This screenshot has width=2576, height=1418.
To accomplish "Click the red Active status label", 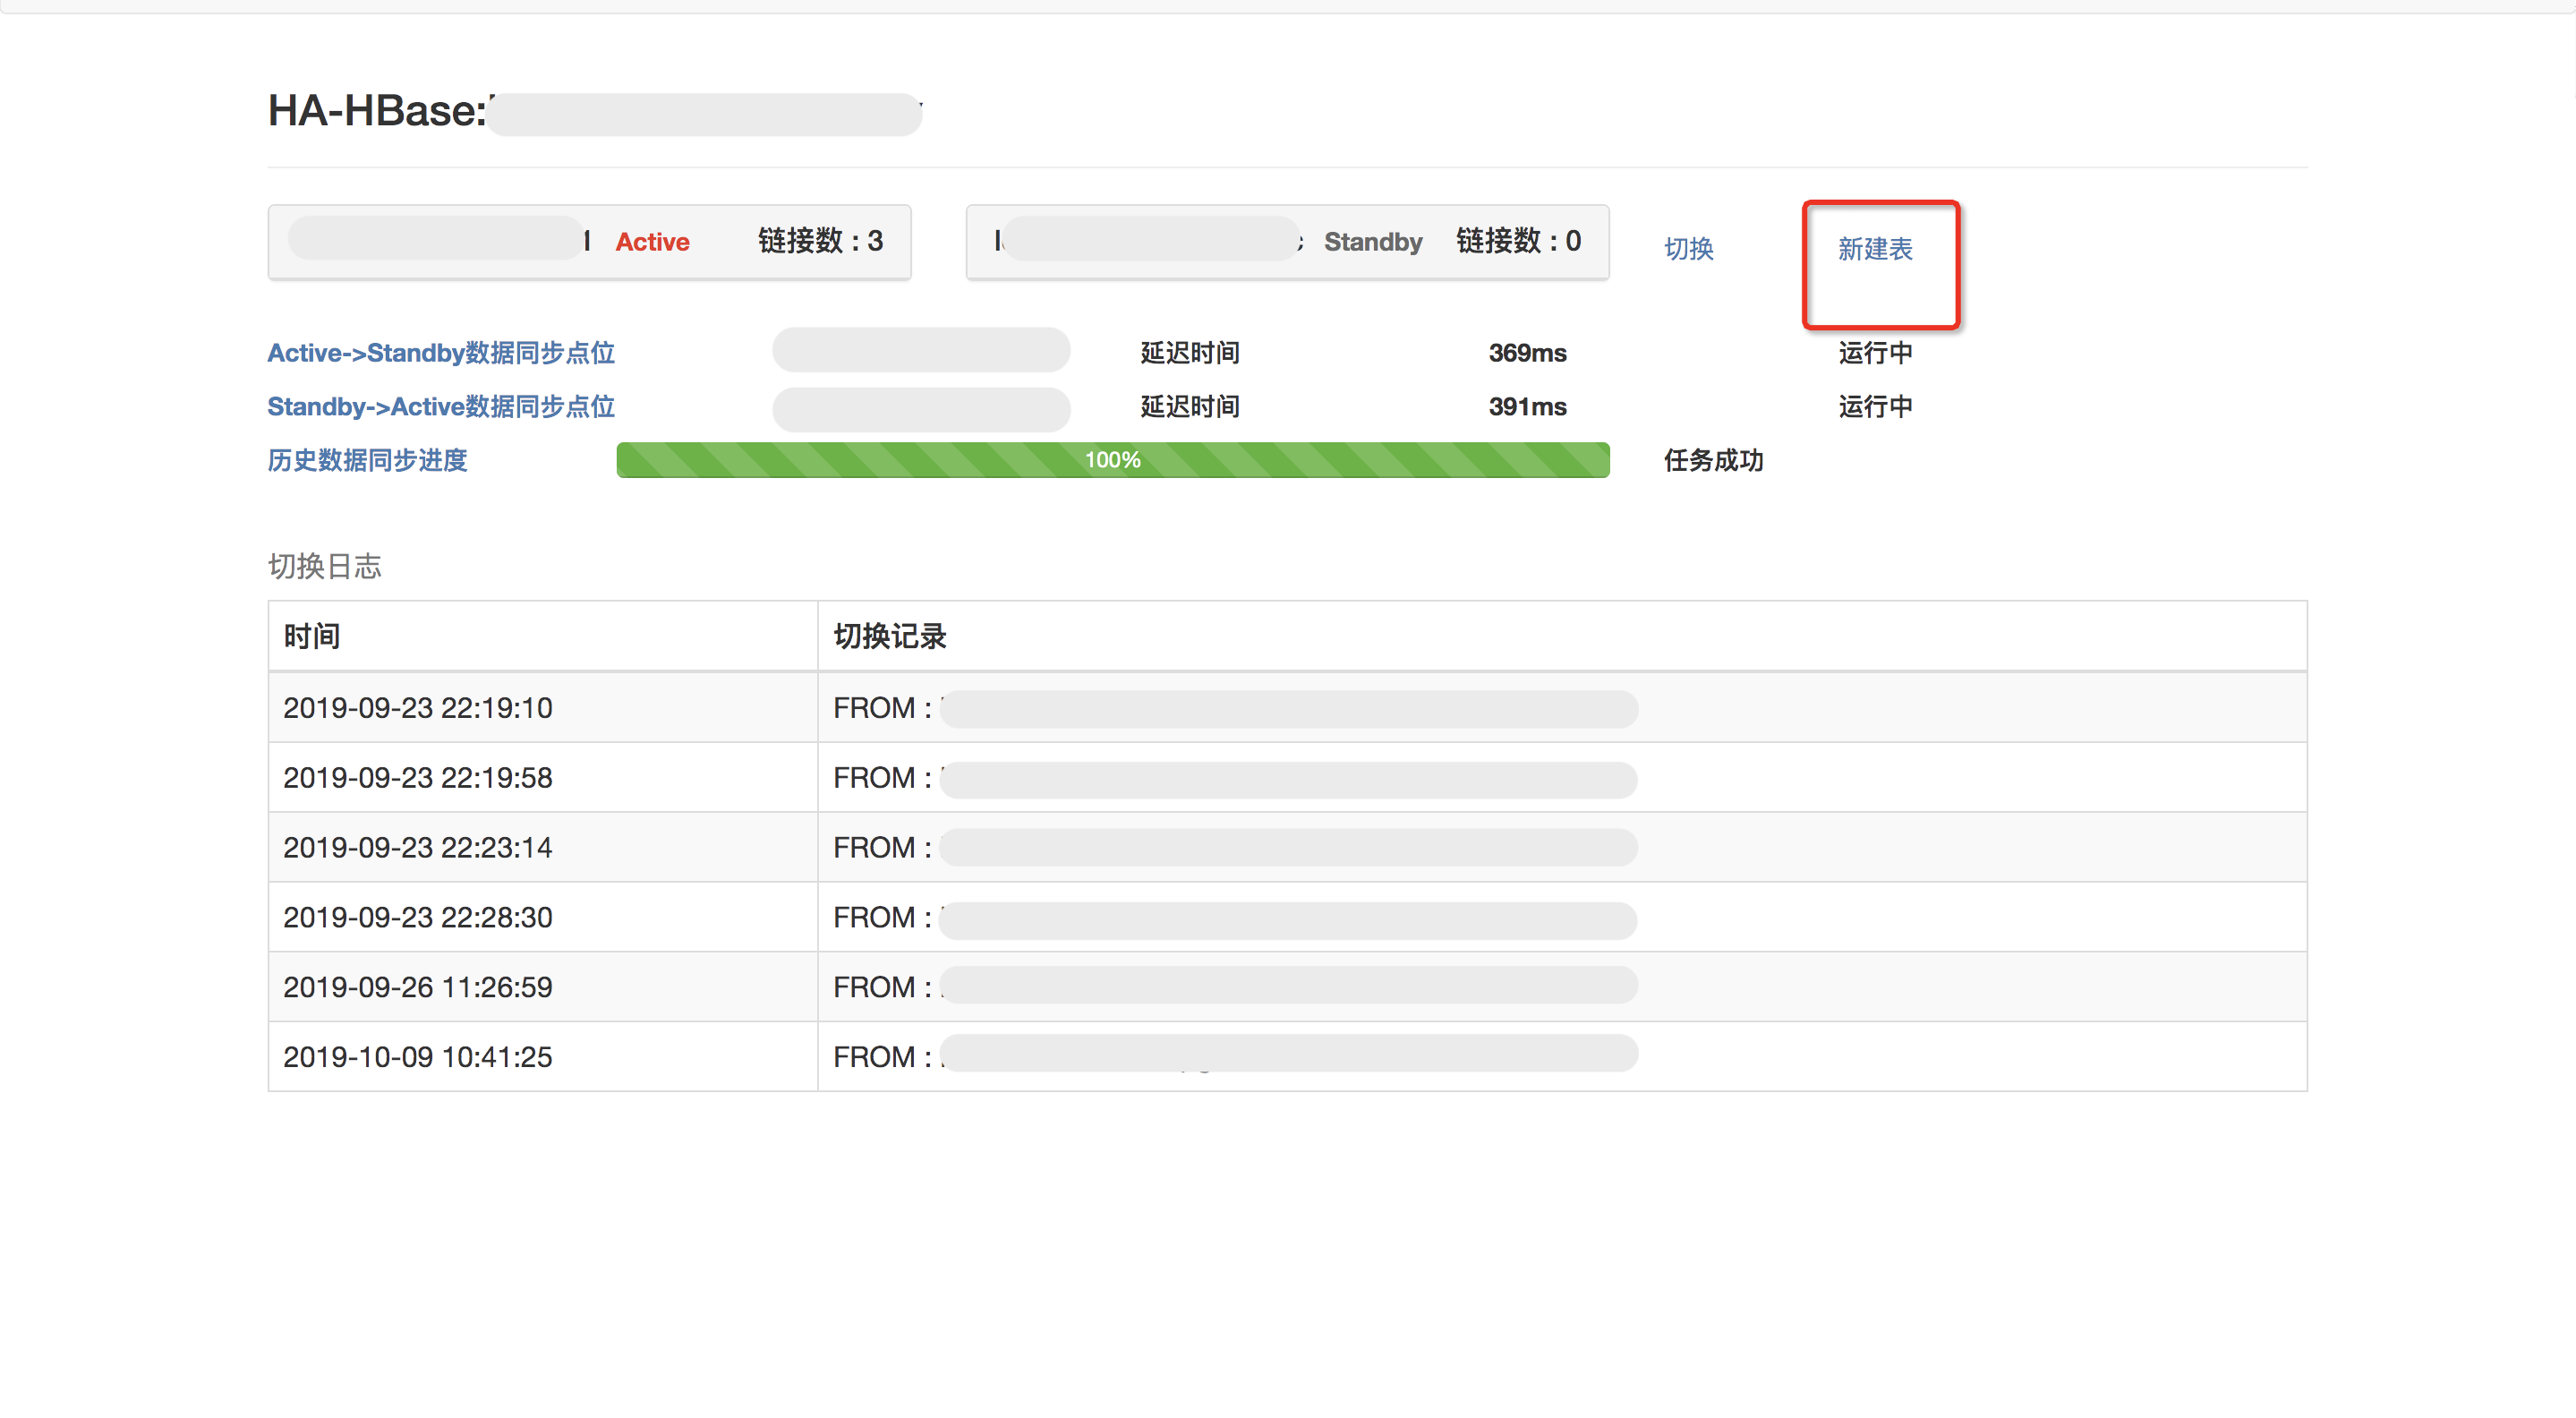I will [x=652, y=242].
